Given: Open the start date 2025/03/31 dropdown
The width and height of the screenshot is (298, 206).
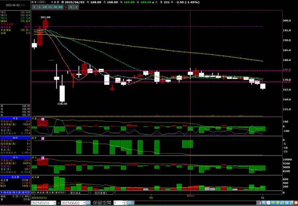Looking at the screenshot, I should click(x=55, y=203).
